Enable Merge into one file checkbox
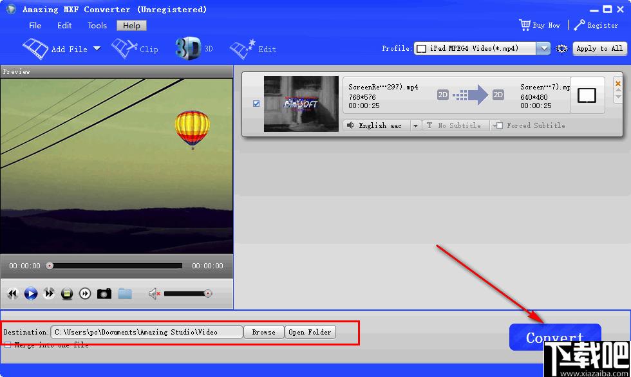 point(8,345)
